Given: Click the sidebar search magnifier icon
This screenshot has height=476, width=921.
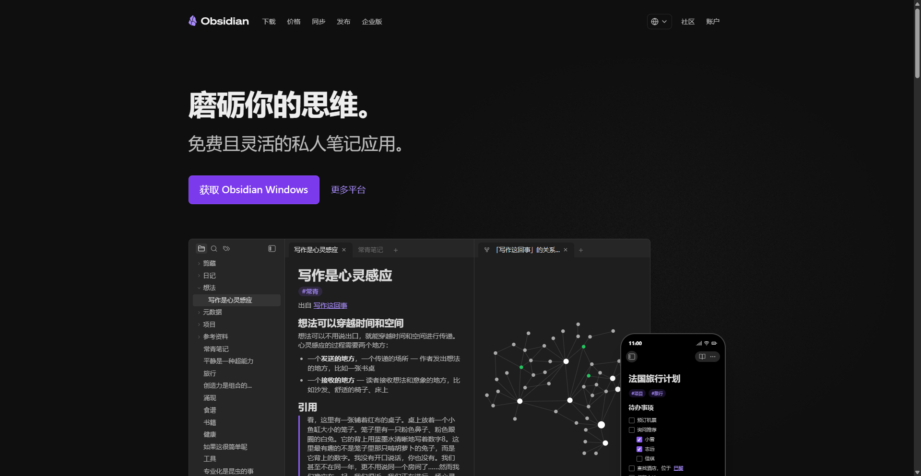Looking at the screenshot, I should click(214, 249).
